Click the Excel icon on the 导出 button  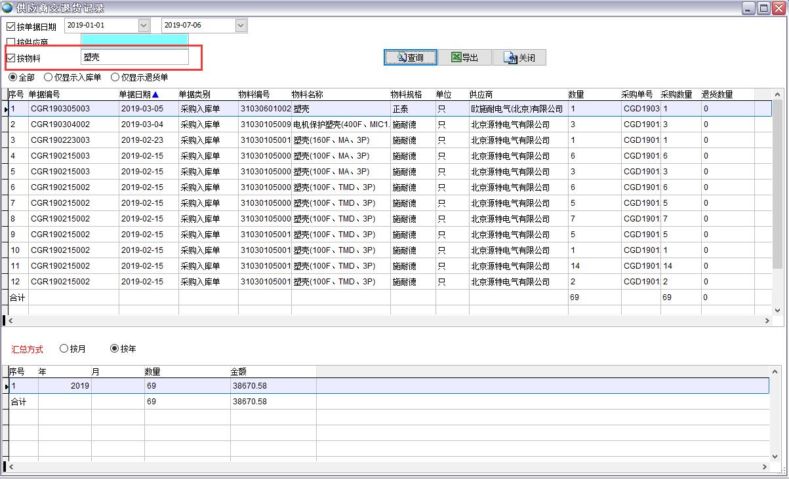coord(455,57)
